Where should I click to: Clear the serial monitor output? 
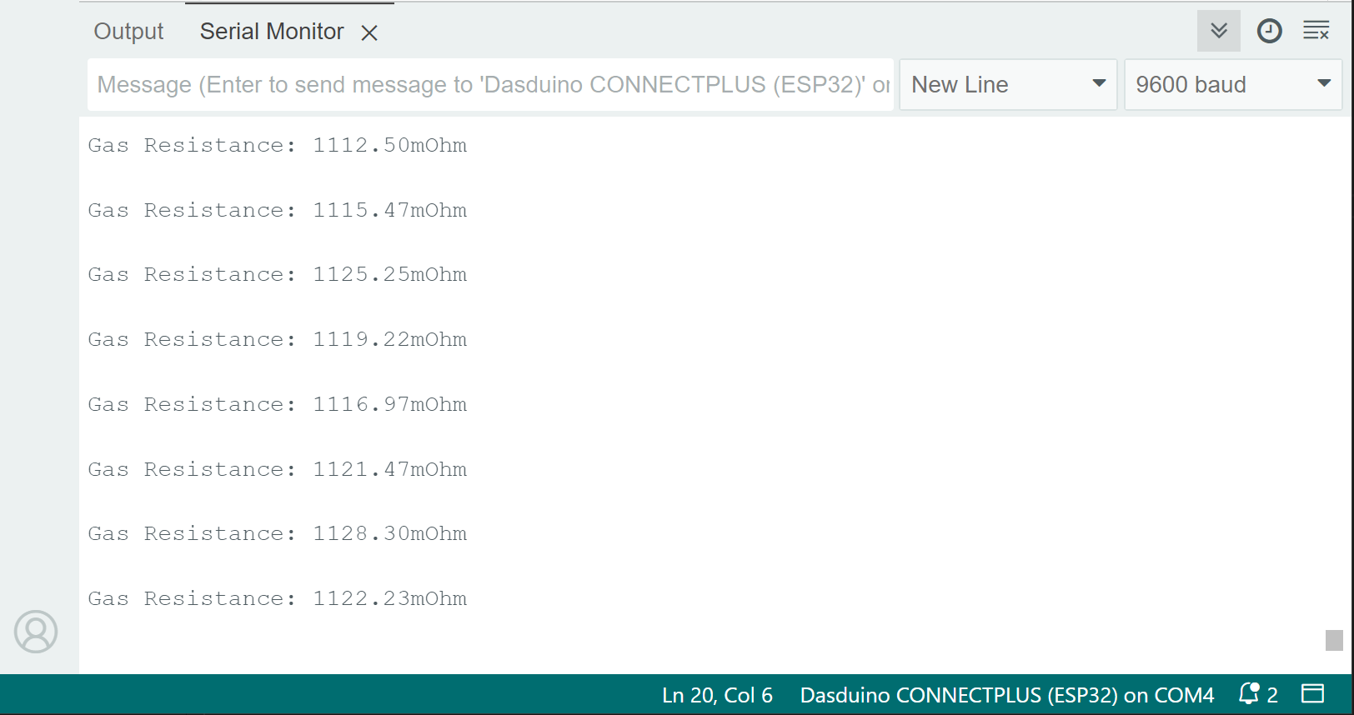pyautogui.click(x=1316, y=32)
